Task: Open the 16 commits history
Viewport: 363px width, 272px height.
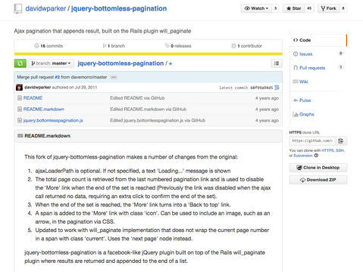Action: 49,46
